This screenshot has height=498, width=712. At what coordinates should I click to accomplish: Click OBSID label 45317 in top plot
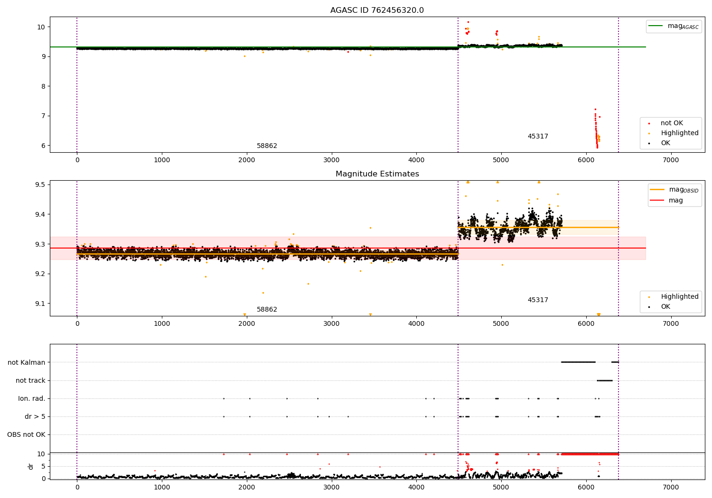[538, 137]
